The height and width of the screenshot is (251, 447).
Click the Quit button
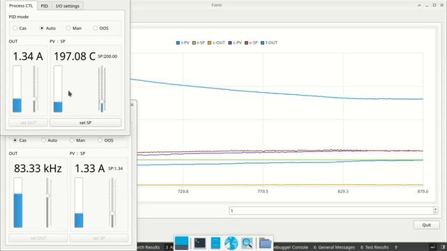tap(427, 225)
